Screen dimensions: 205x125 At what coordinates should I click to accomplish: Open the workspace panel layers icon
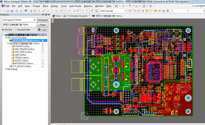tap(26, 11)
